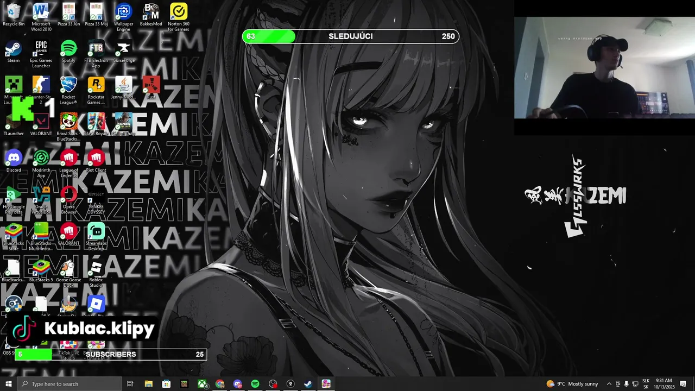This screenshot has width=695, height=391.
Task: Open Oracle VirtualBox desktop icon
Action: (41, 200)
